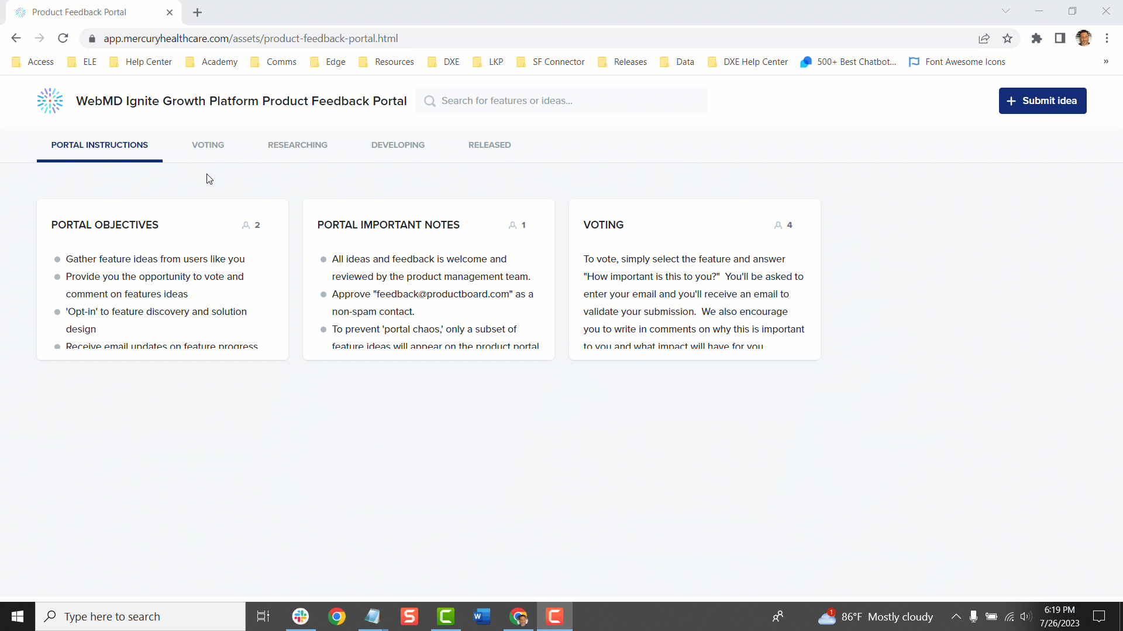Show hidden system tray icons
The height and width of the screenshot is (631, 1123).
point(956,616)
